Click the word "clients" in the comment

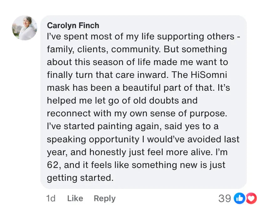coord(91,49)
